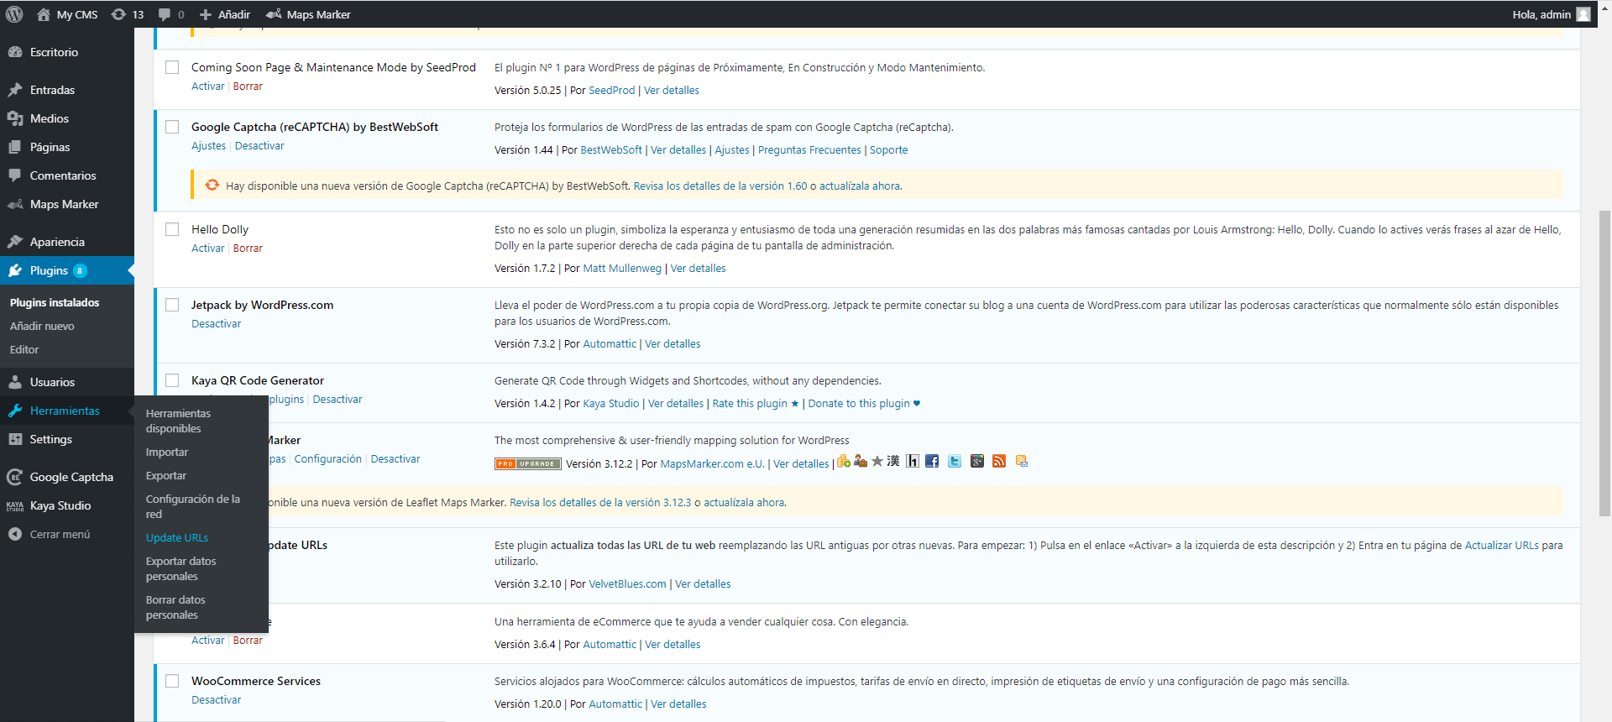Click the Maps Marker coins donate icon
This screenshot has height=722, width=1612.
844,461
